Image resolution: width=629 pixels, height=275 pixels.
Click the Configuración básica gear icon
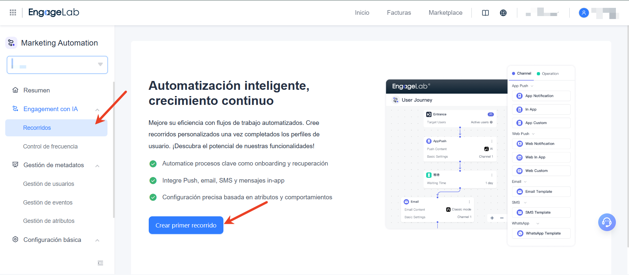pos(15,240)
